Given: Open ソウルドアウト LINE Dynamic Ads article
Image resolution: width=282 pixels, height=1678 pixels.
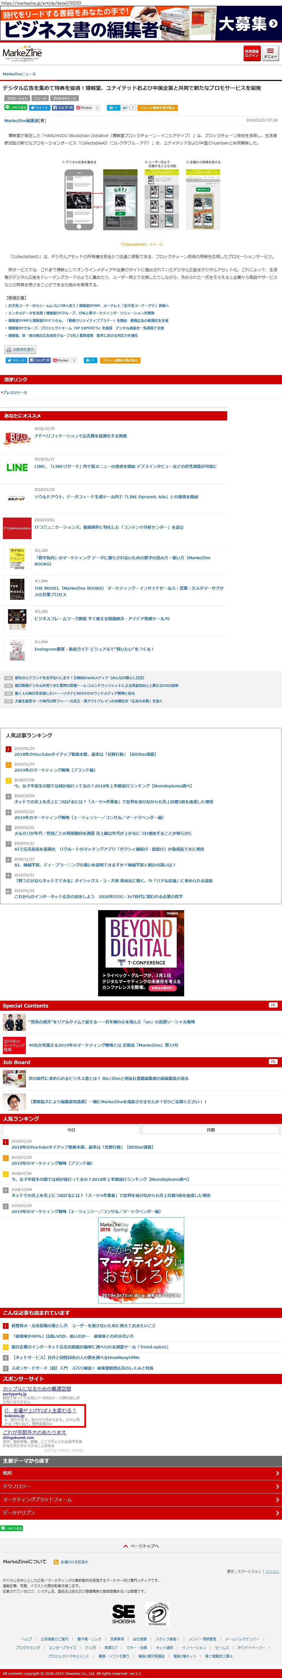Looking at the screenshot, I should click(x=116, y=496).
